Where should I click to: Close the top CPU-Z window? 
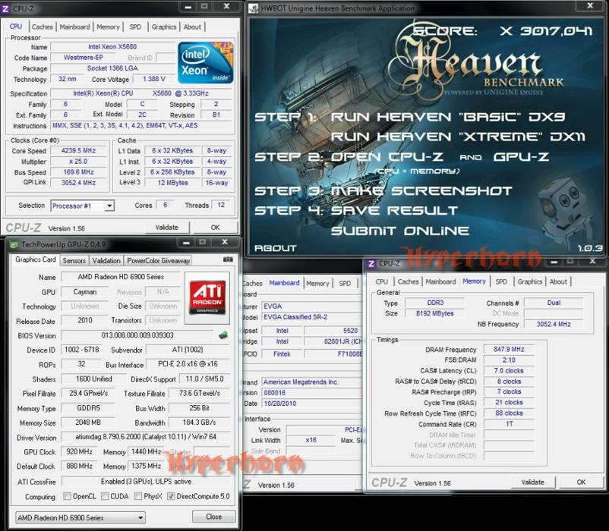[226, 7]
